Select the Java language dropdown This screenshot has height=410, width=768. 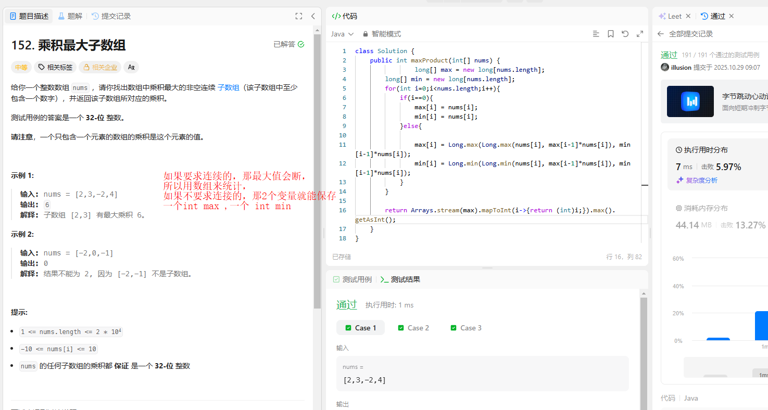pyautogui.click(x=342, y=34)
